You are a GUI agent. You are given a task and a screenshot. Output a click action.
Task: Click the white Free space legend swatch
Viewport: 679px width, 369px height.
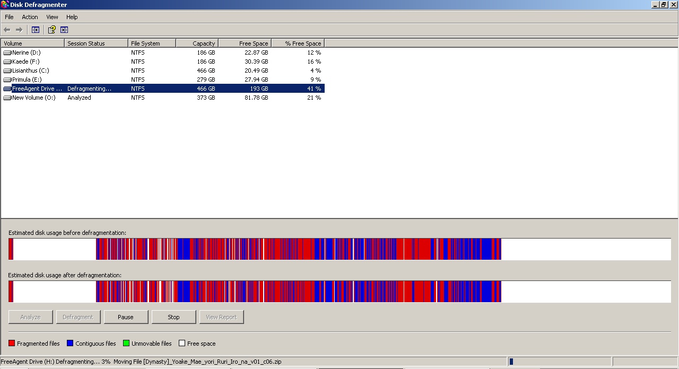(182, 344)
